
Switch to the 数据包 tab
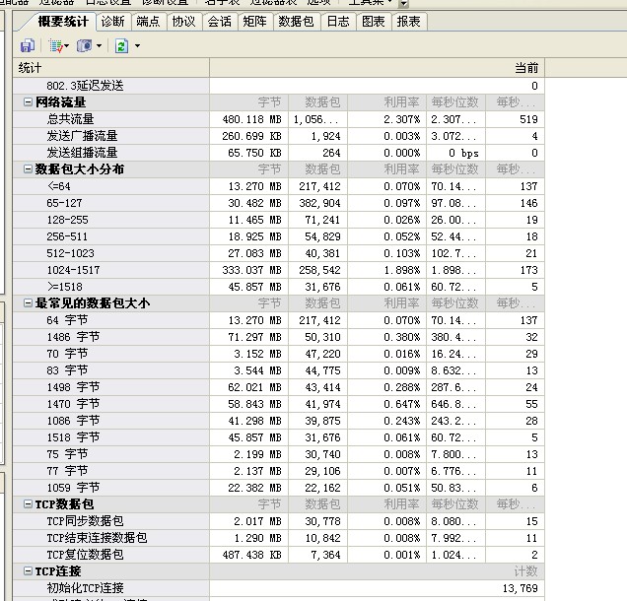click(x=296, y=21)
